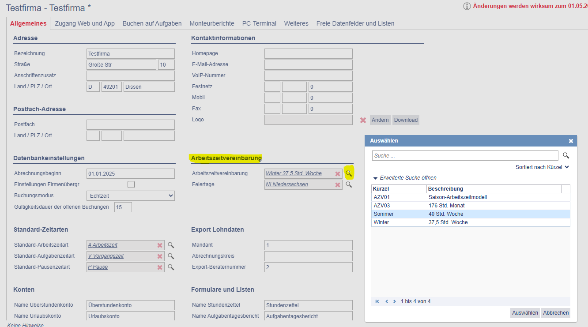This screenshot has width=588, height=327.
Task: Select Winter 37,5 Std. Woche list row
Action: pyautogui.click(x=471, y=222)
